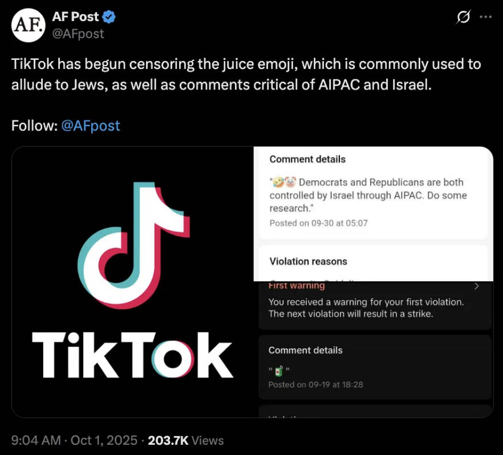Click the 'Posted on 09-19 at 18:28' line
Screen dimensions: 503x455
pyautogui.click(x=315, y=384)
